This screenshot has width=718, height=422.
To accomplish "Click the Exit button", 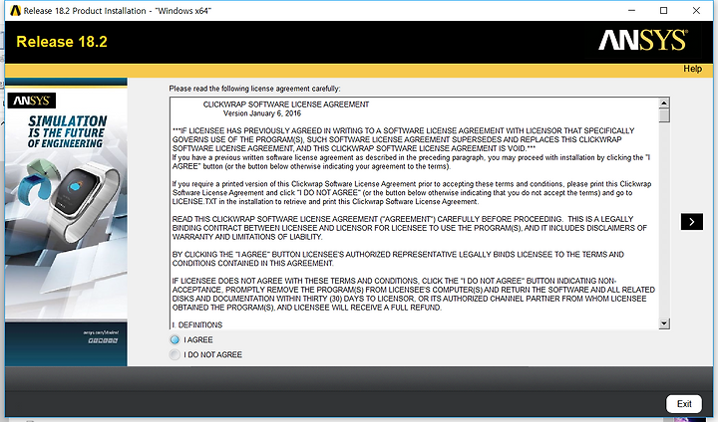I will 684,404.
